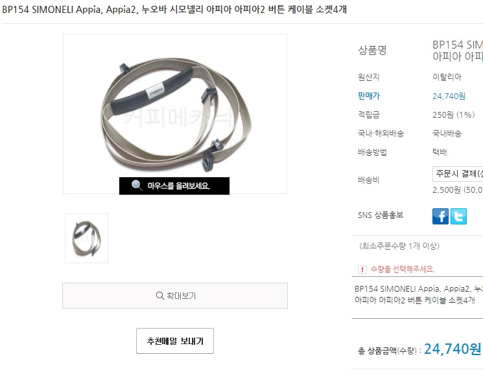The width and height of the screenshot is (483, 370).
Task: Open the 주문시 결제 shipping fee dropdown
Action: (458, 174)
